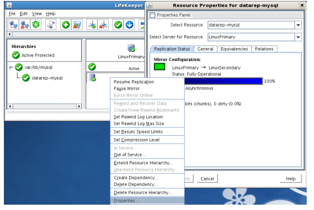Click the green check icon beside var/lib/mysql

coord(19,67)
